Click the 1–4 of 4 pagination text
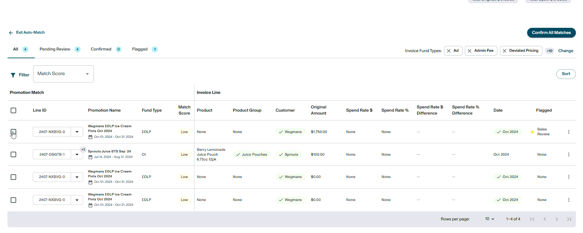Screen dimensions: 583x233 pyautogui.click(x=513, y=219)
